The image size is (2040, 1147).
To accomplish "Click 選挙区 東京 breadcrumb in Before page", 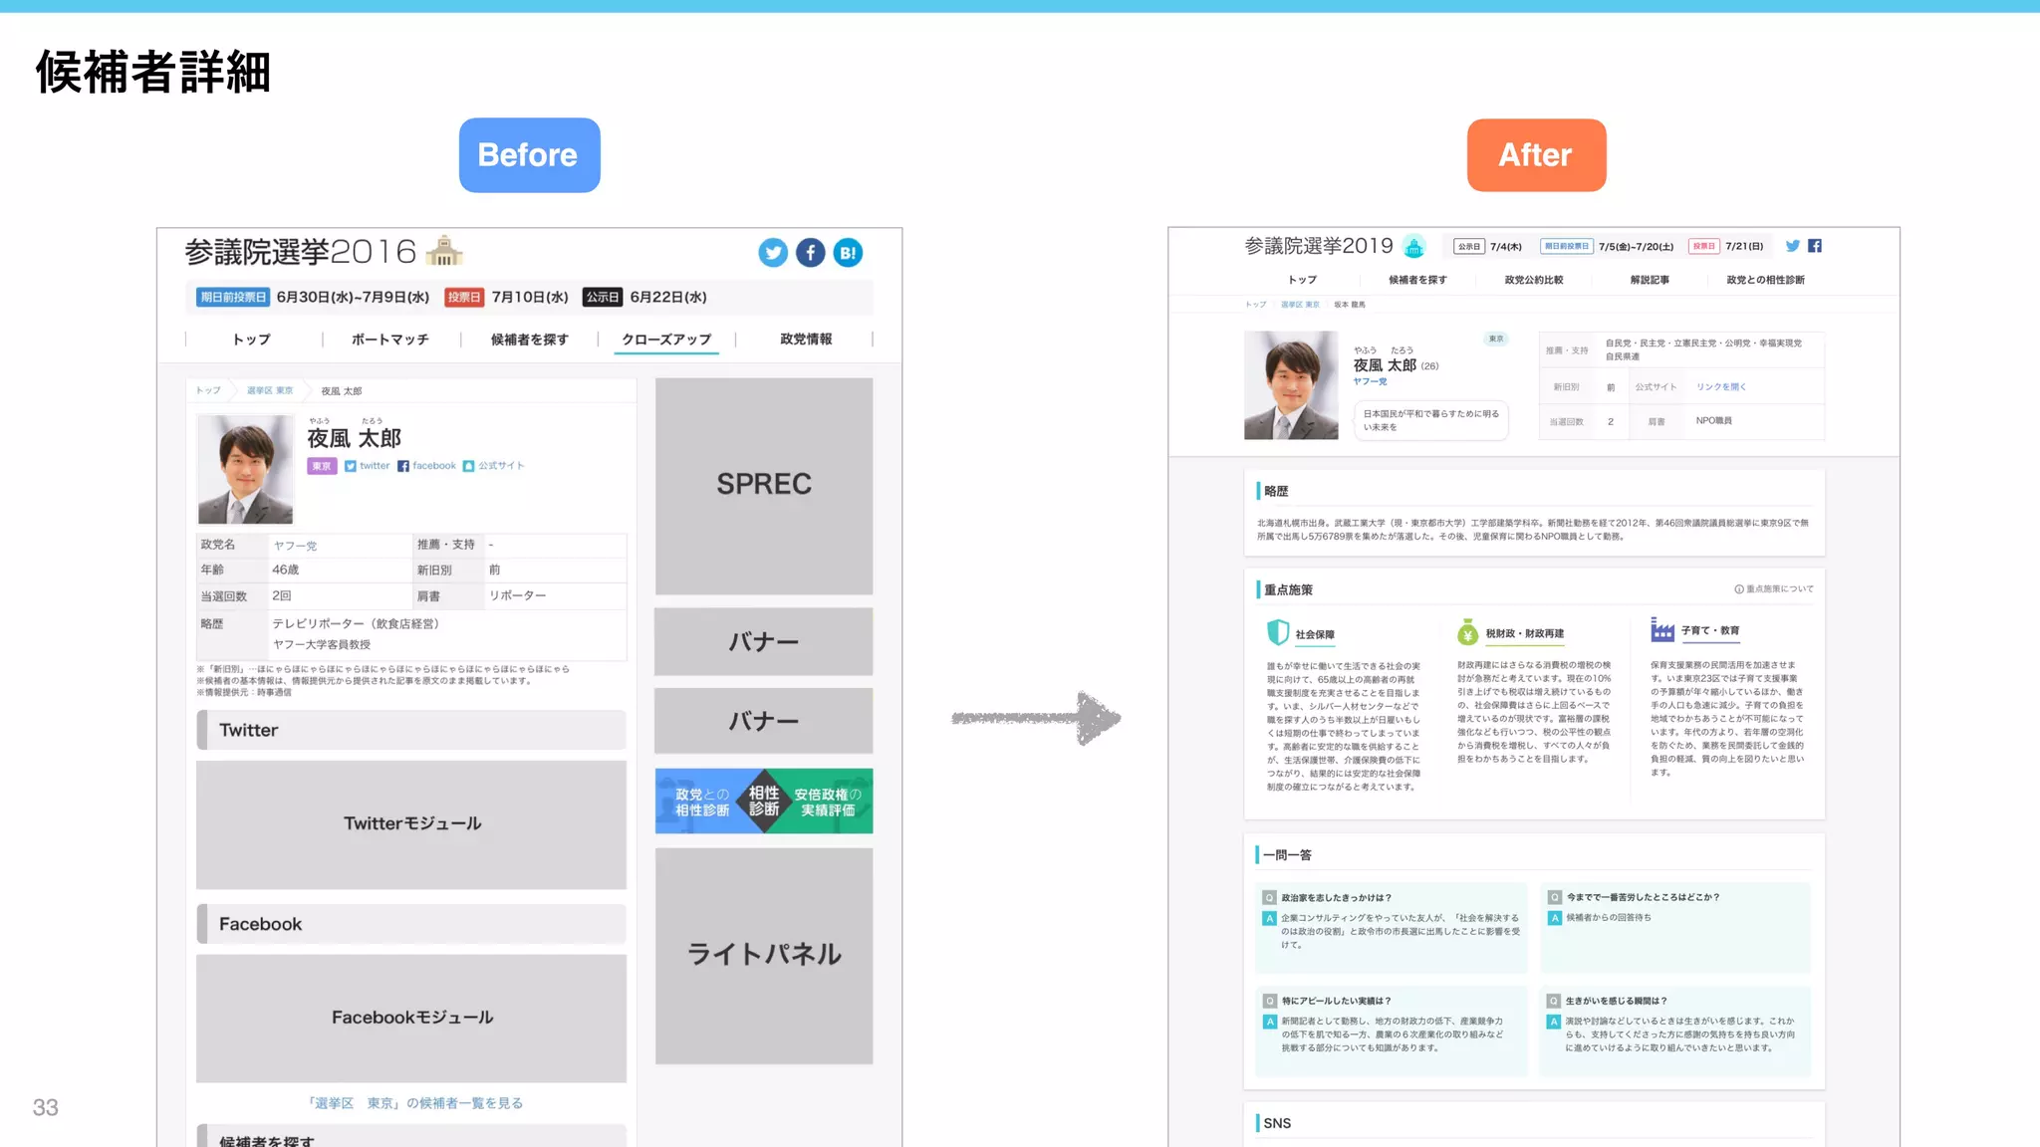I will click(x=270, y=390).
